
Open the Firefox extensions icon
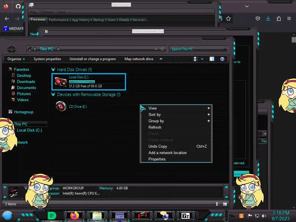279,18
